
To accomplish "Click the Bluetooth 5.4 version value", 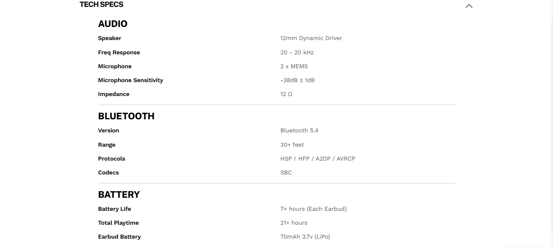I will point(299,130).
